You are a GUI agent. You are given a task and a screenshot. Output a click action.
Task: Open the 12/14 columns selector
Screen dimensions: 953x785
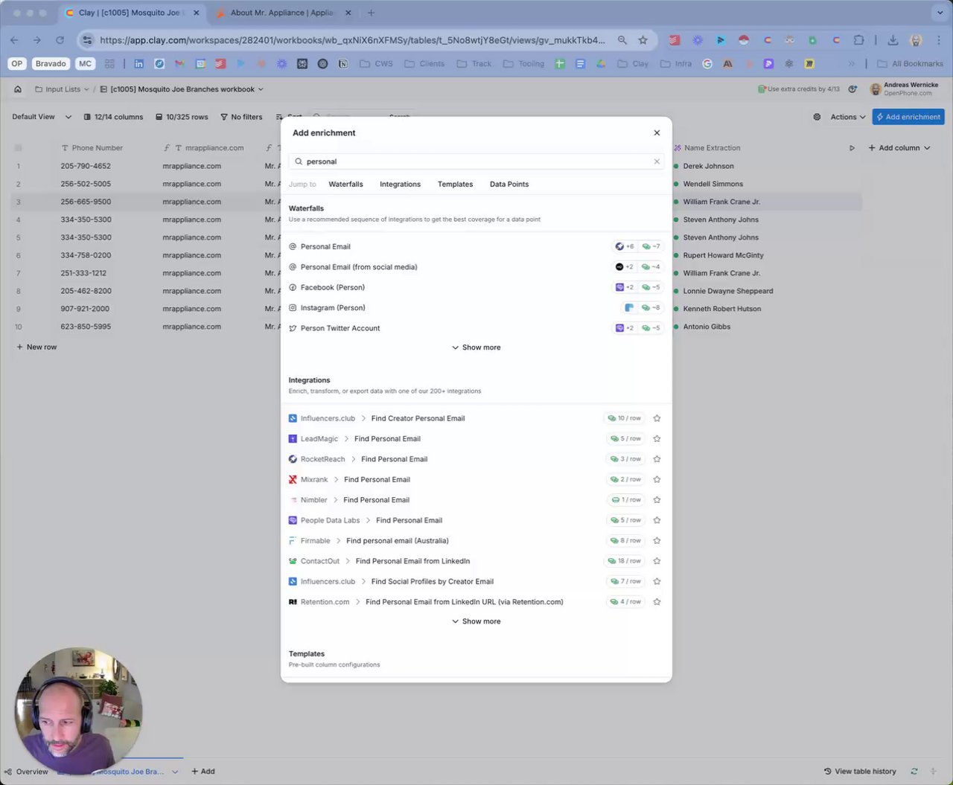[113, 117]
